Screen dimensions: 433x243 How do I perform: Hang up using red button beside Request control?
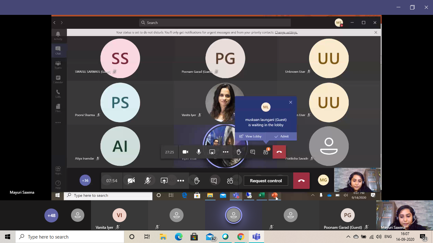pos(301,181)
